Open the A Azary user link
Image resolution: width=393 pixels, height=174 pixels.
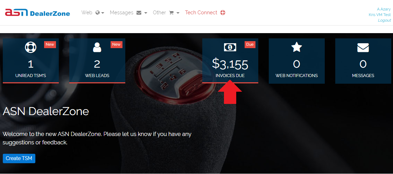(384, 9)
